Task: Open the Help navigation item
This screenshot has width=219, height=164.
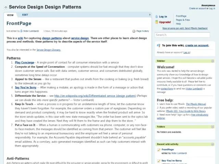Action: pos(178,24)
